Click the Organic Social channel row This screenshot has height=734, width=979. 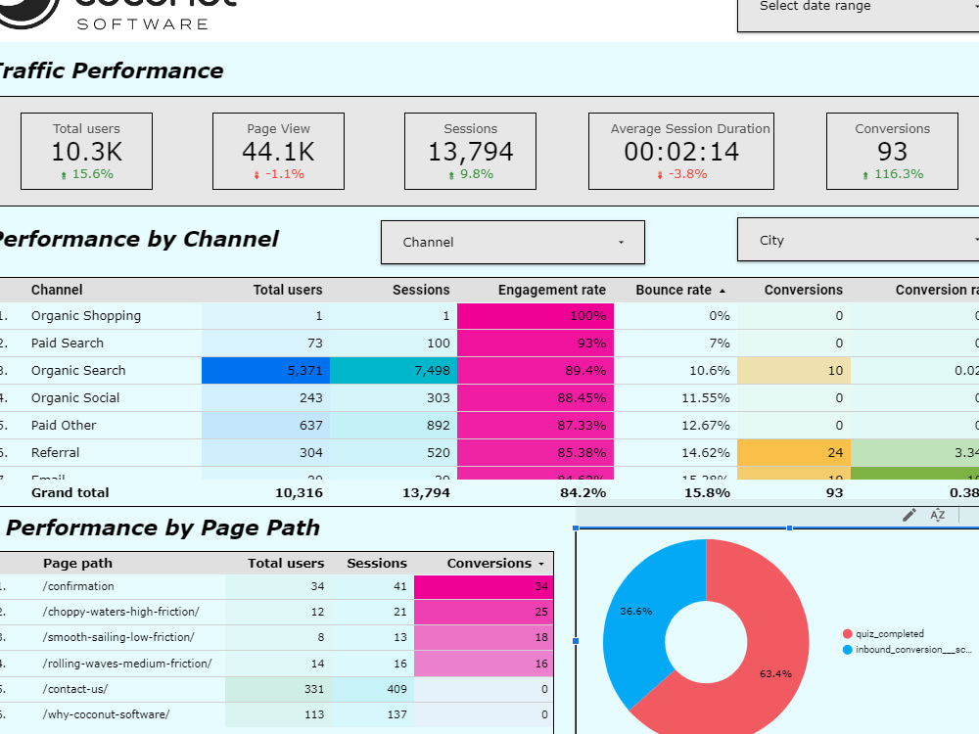click(x=489, y=398)
